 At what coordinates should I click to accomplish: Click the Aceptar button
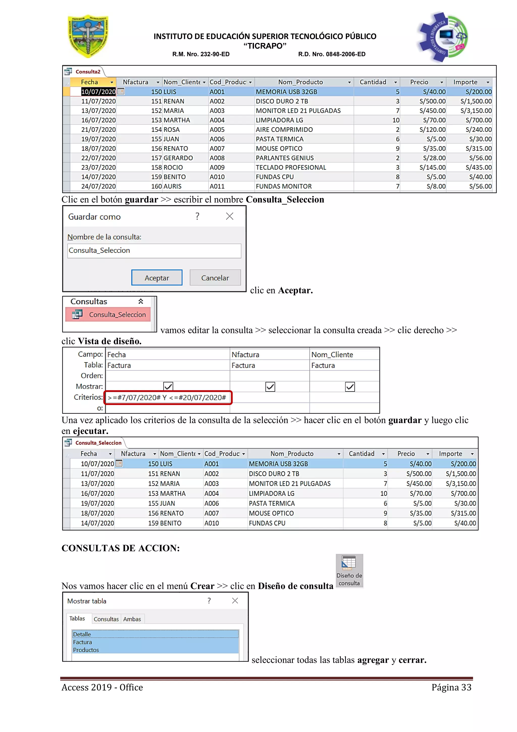coord(157,278)
